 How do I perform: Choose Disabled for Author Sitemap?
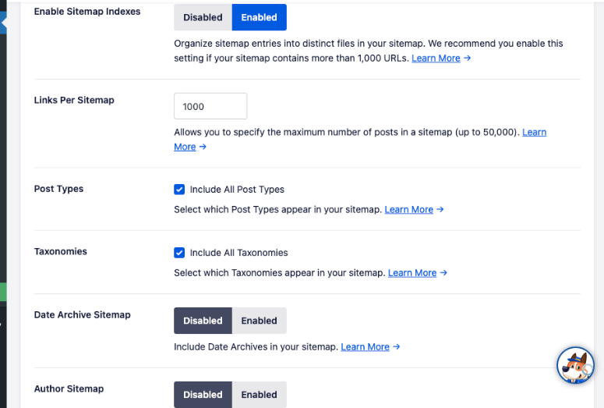pyautogui.click(x=203, y=395)
